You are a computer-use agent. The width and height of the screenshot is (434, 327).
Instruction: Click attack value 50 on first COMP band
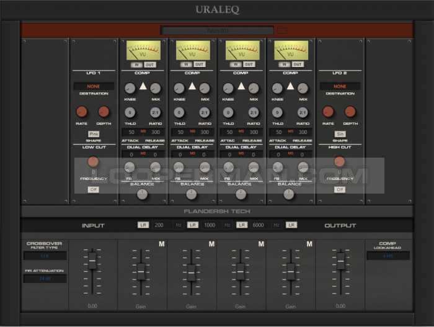[131, 132]
